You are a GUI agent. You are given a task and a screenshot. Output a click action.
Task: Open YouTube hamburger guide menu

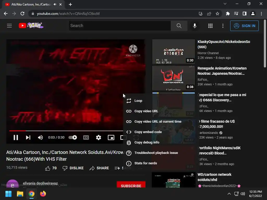[9, 26]
